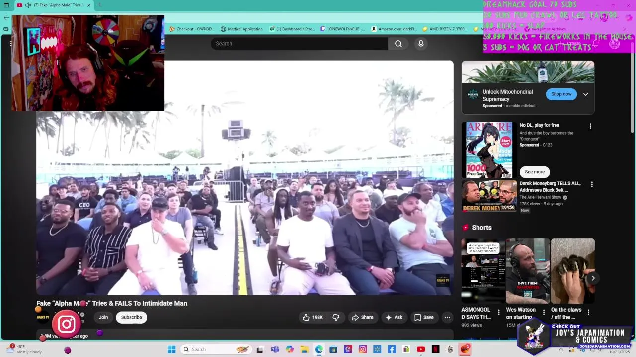Open Derek Moneyberg TELLS ALL video thumbnail
Viewport: 636px width, 357px height.
(489, 196)
